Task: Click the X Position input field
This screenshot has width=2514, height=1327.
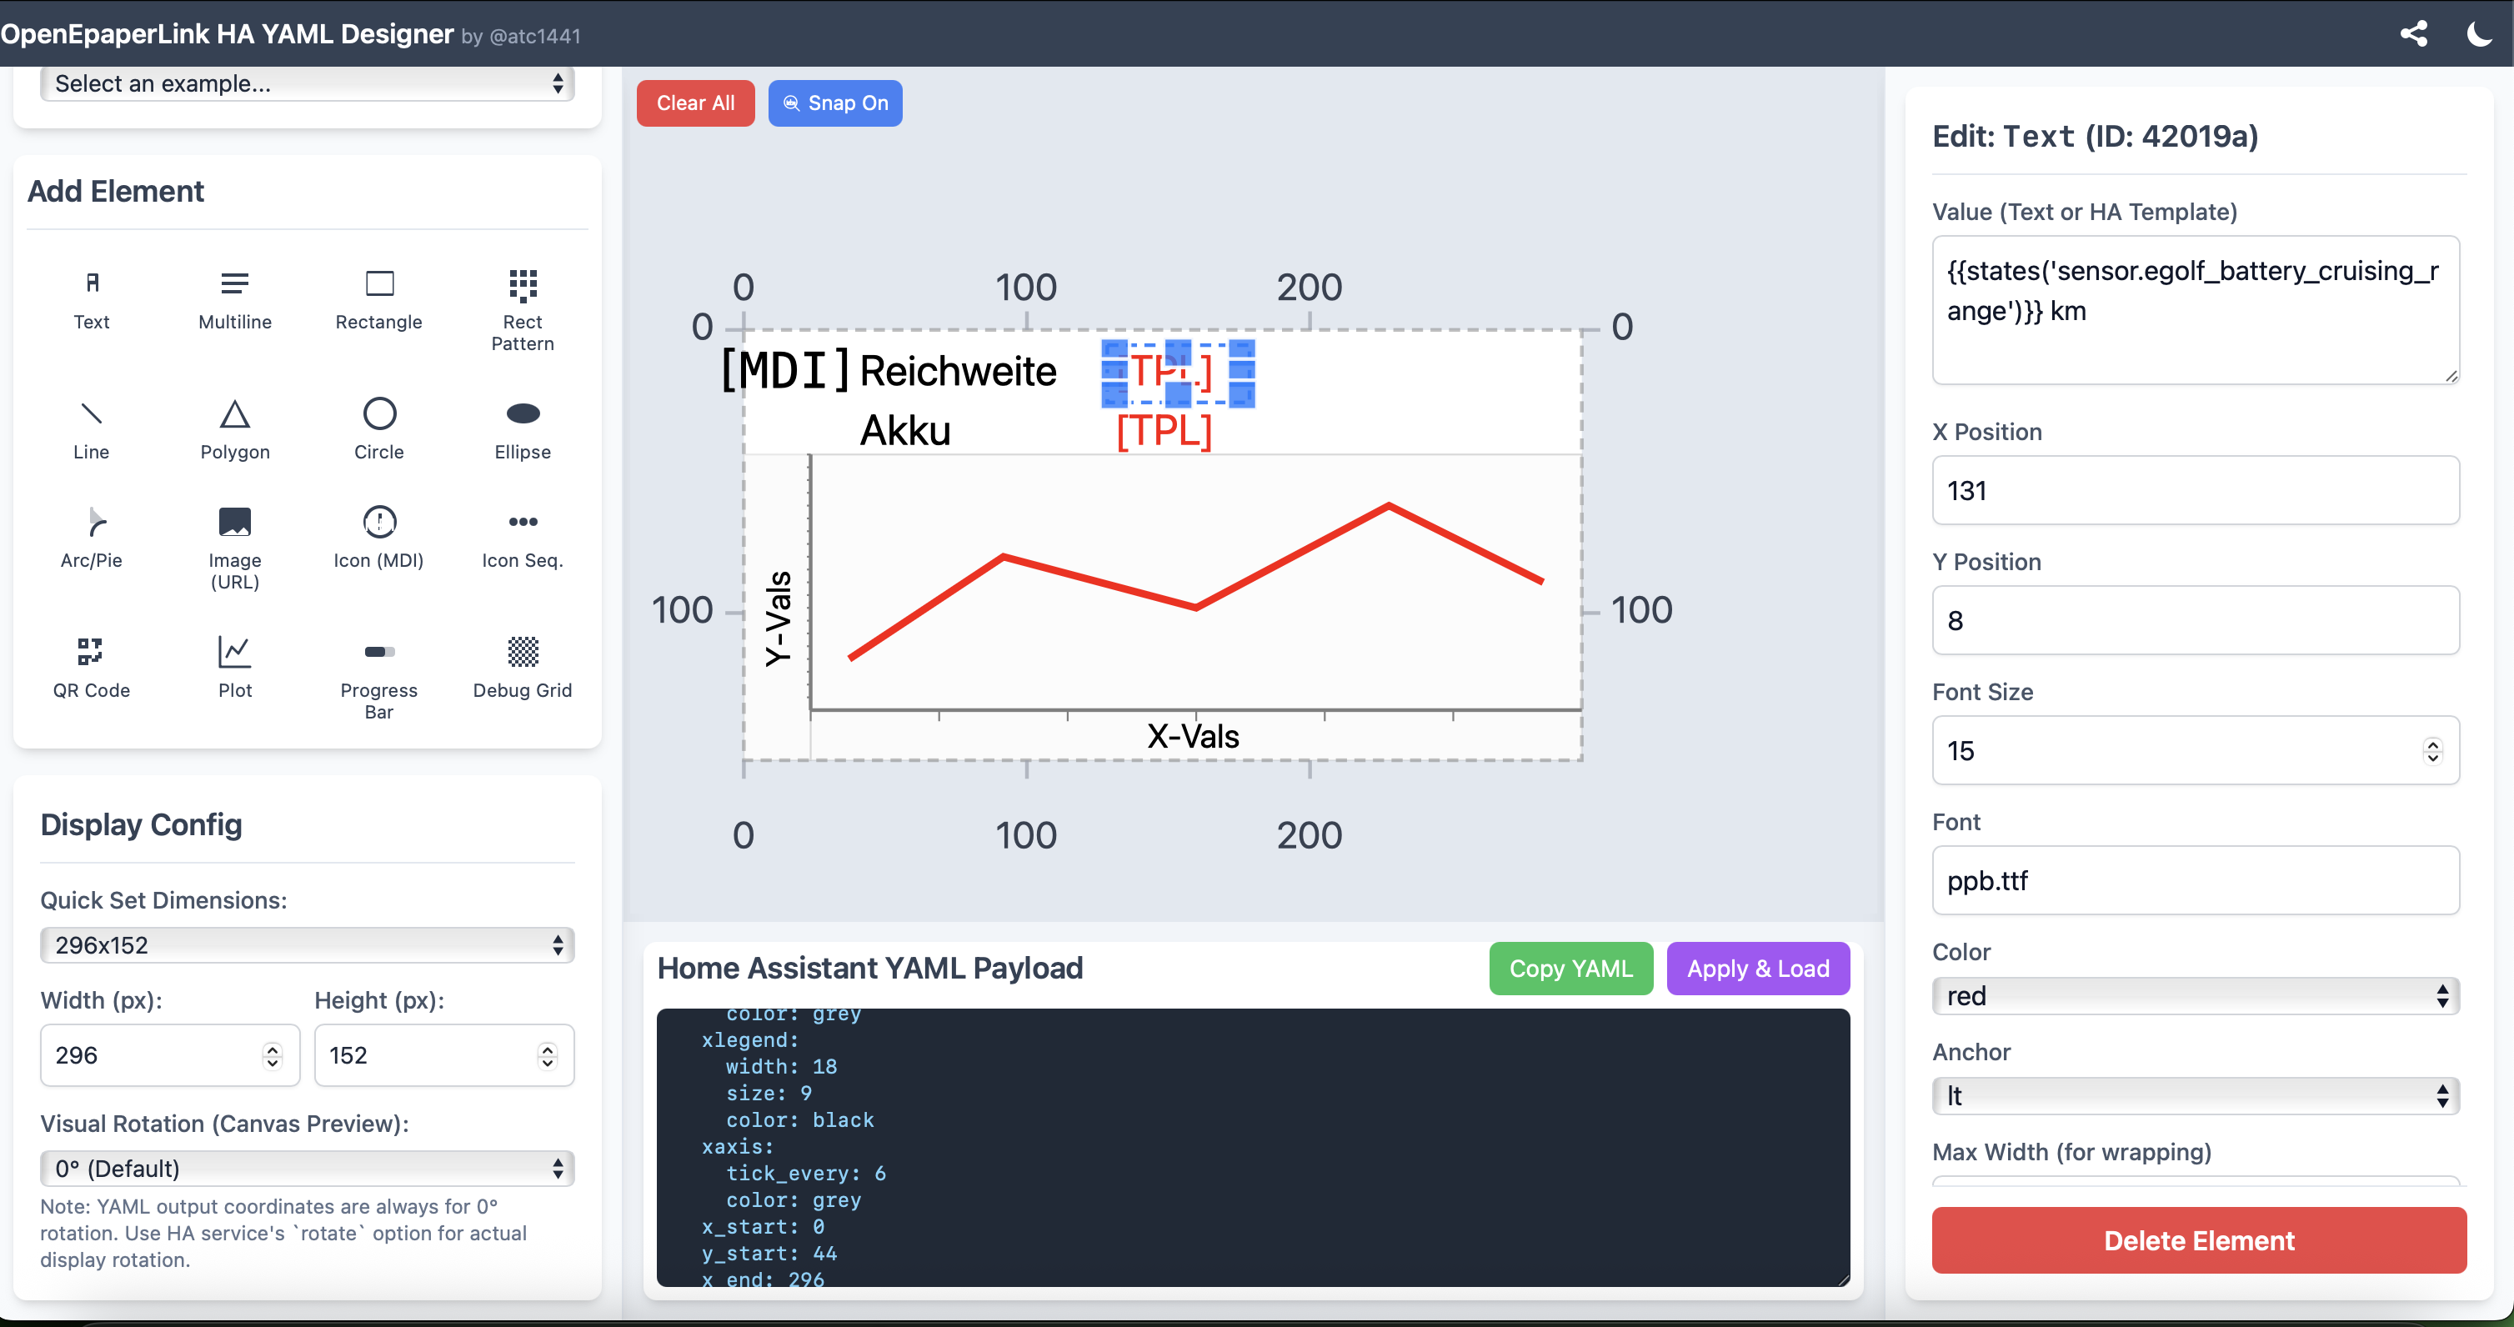Action: click(x=2195, y=491)
